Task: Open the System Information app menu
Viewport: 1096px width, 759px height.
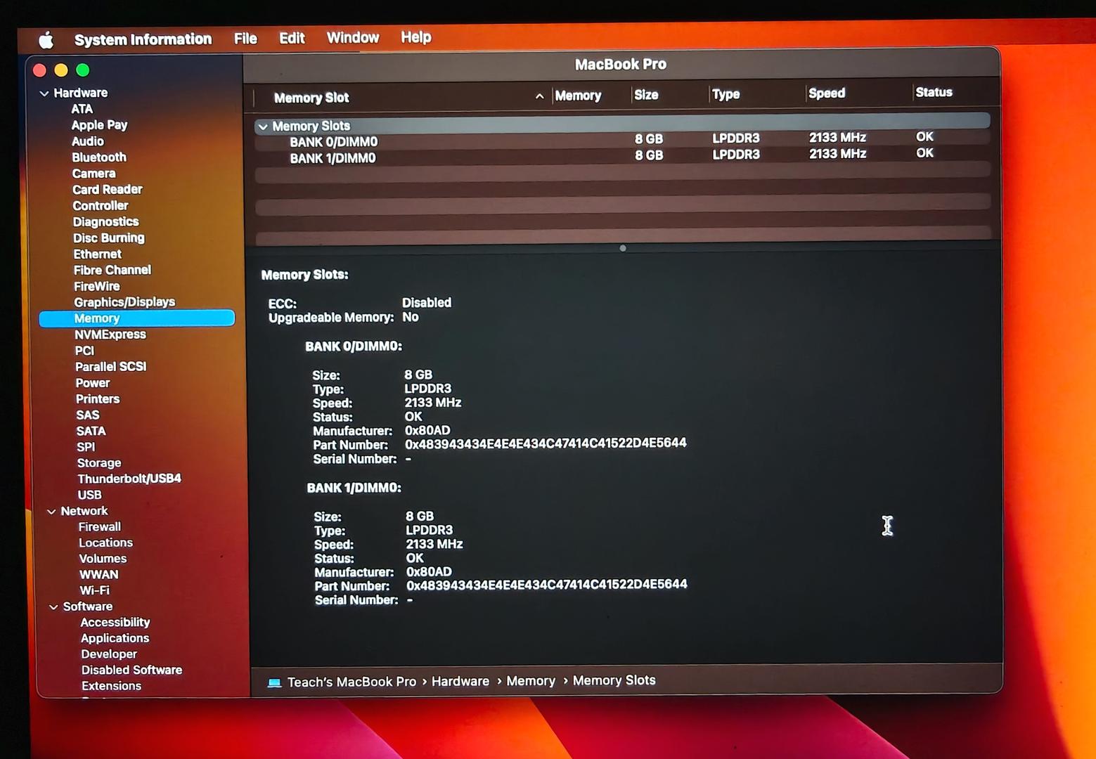Action: 143,39
